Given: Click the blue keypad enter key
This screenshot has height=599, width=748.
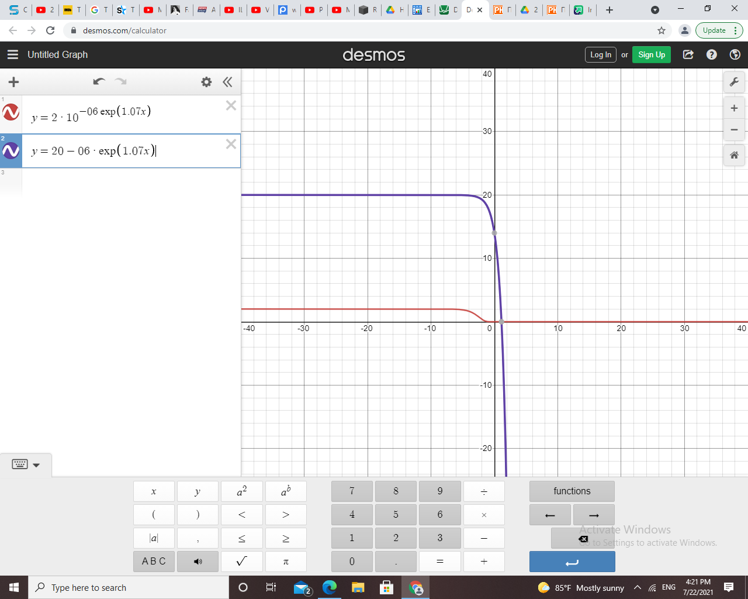Looking at the screenshot, I should coord(572,562).
